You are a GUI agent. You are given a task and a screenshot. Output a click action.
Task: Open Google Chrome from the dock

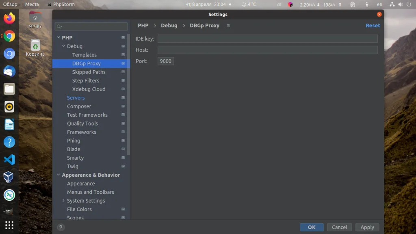(x=9, y=36)
